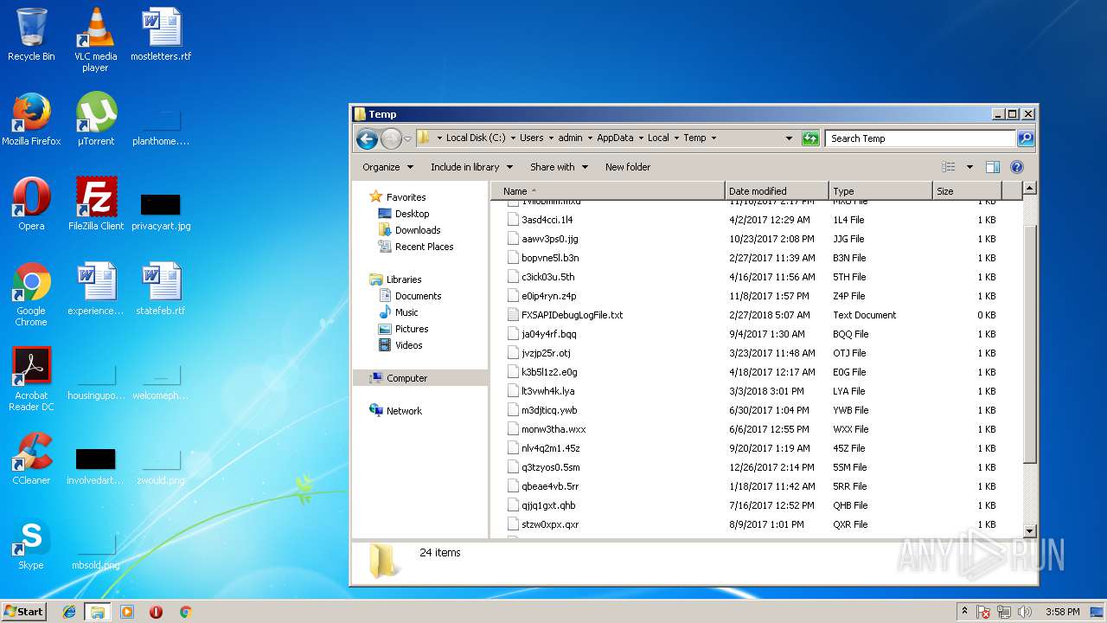Select file FXSAPIDebugLogFile.txt
Viewport: 1107px width, 623px height.
tap(572, 315)
